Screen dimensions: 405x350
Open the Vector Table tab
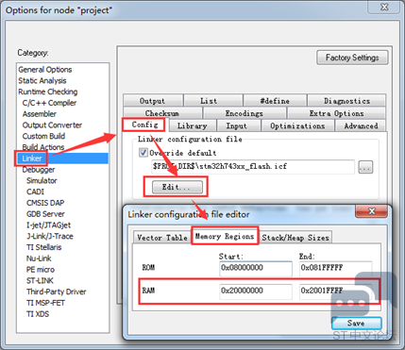(162, 237)
